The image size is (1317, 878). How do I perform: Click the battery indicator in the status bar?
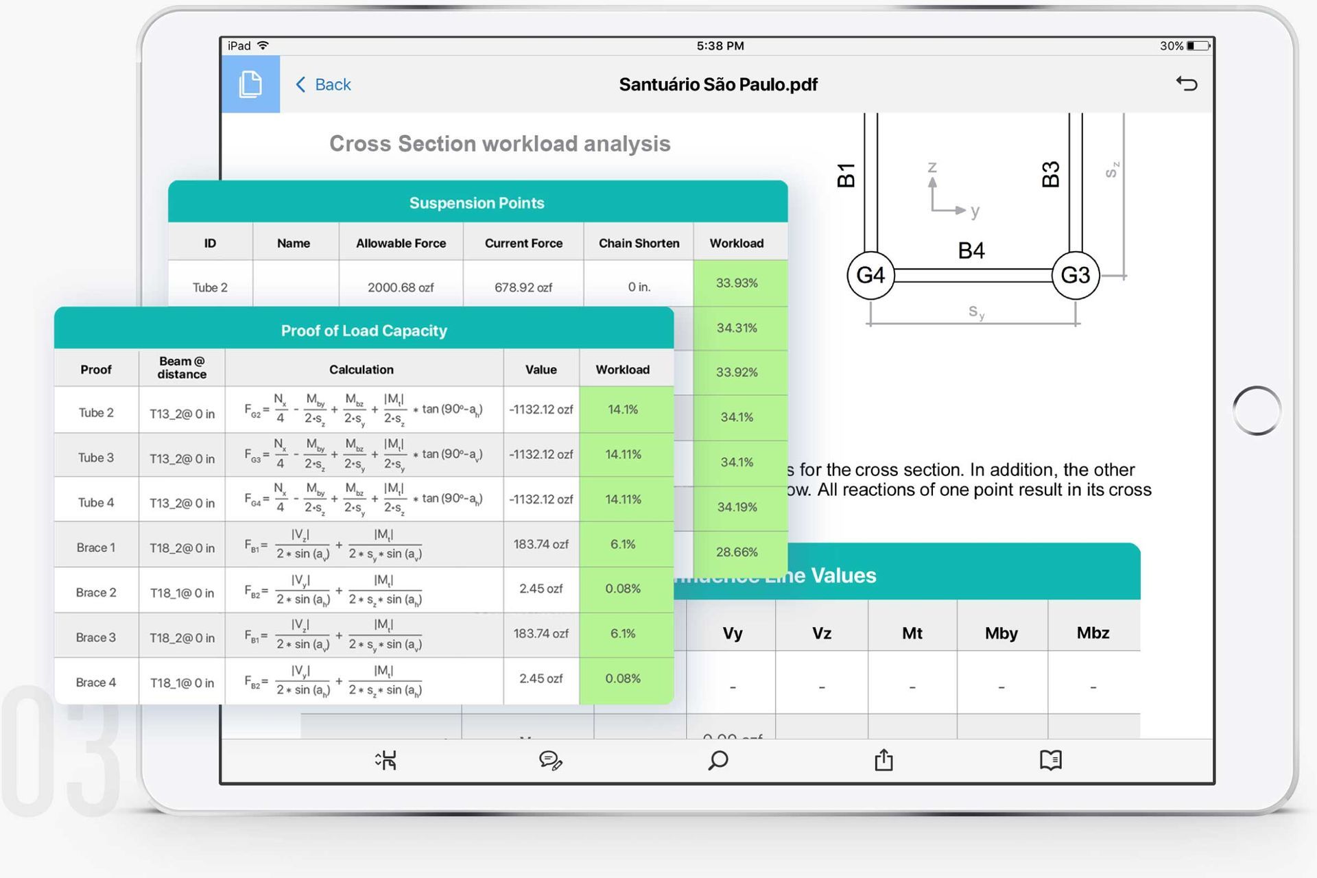point(1198,46)
